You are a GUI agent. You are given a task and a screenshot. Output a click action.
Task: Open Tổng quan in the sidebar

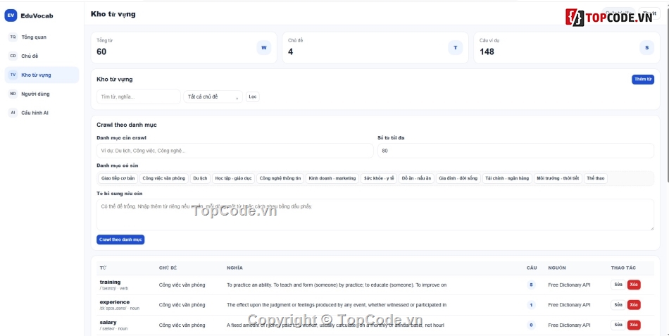pyautogui.click(x=42, y=37)
